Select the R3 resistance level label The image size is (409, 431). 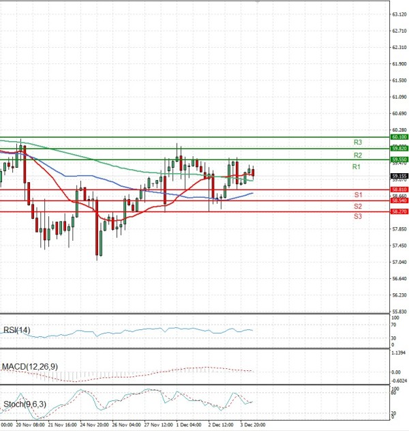click(357, 143)
